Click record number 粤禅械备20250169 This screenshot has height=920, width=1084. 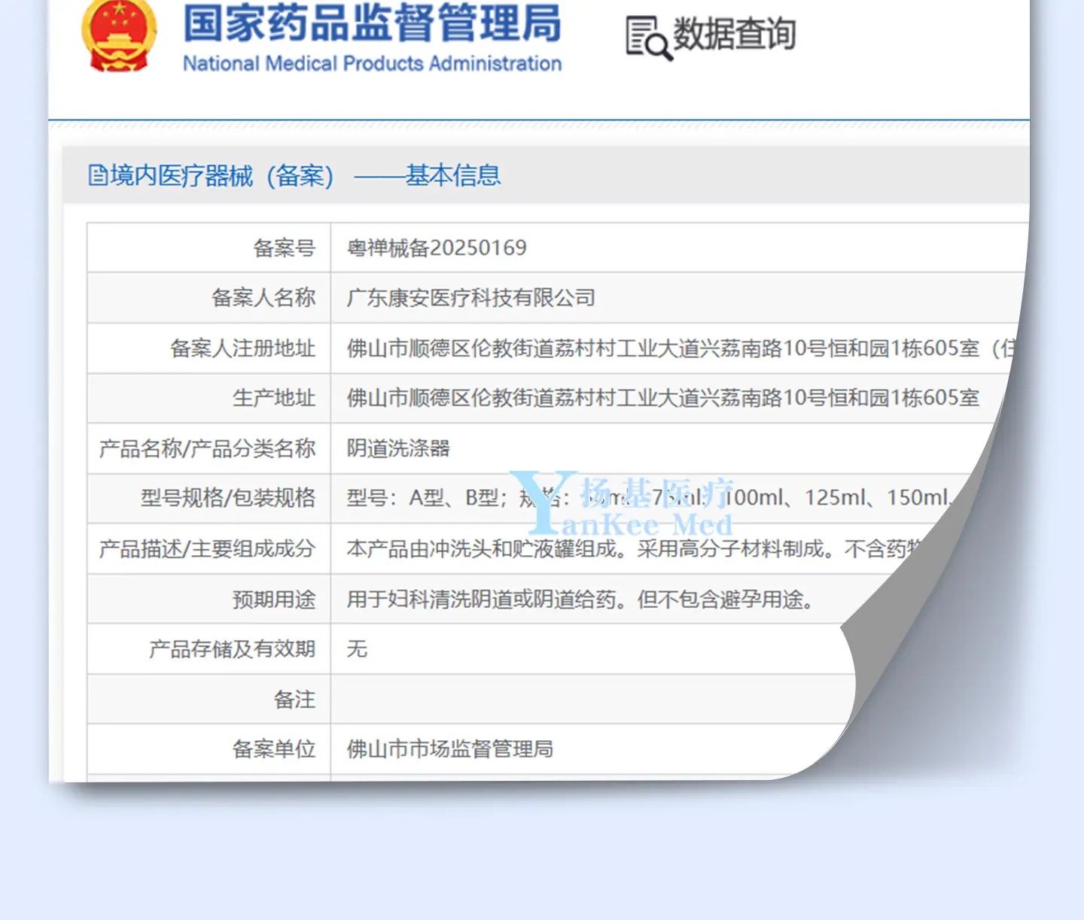click(437, 247)
